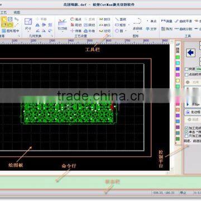Image resolution: width=201 pixels, height=201 pixels.
Task: Select the 单点 single point tool
Action: coord(151,21)
